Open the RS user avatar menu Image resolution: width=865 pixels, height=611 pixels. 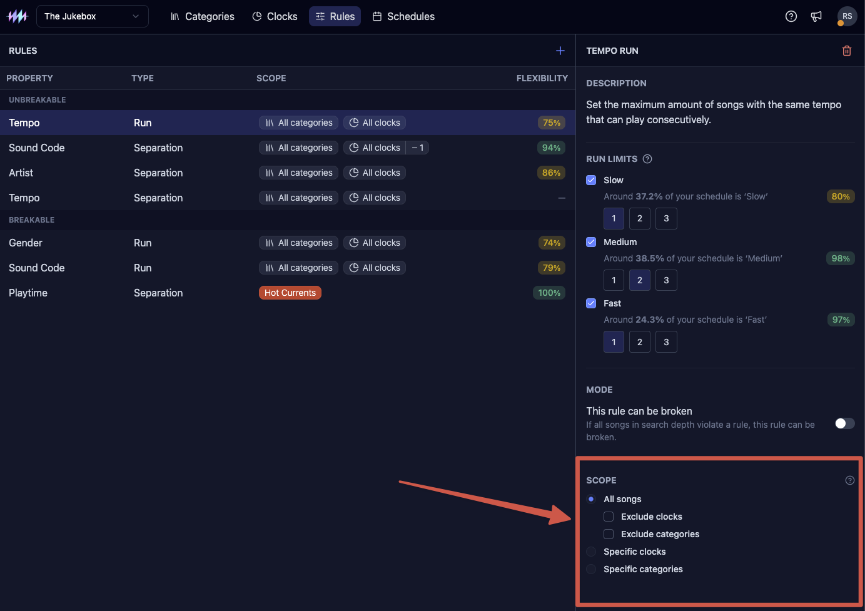point(847,16)
